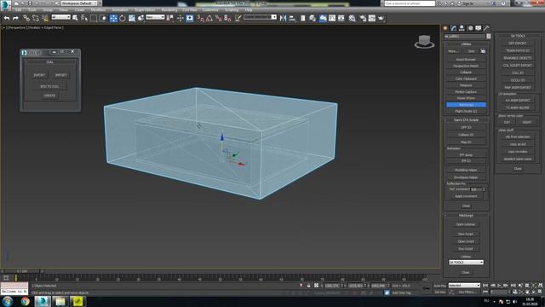
Task: Toggle the Spinner Snap button
Action: [x=227, y=18]
